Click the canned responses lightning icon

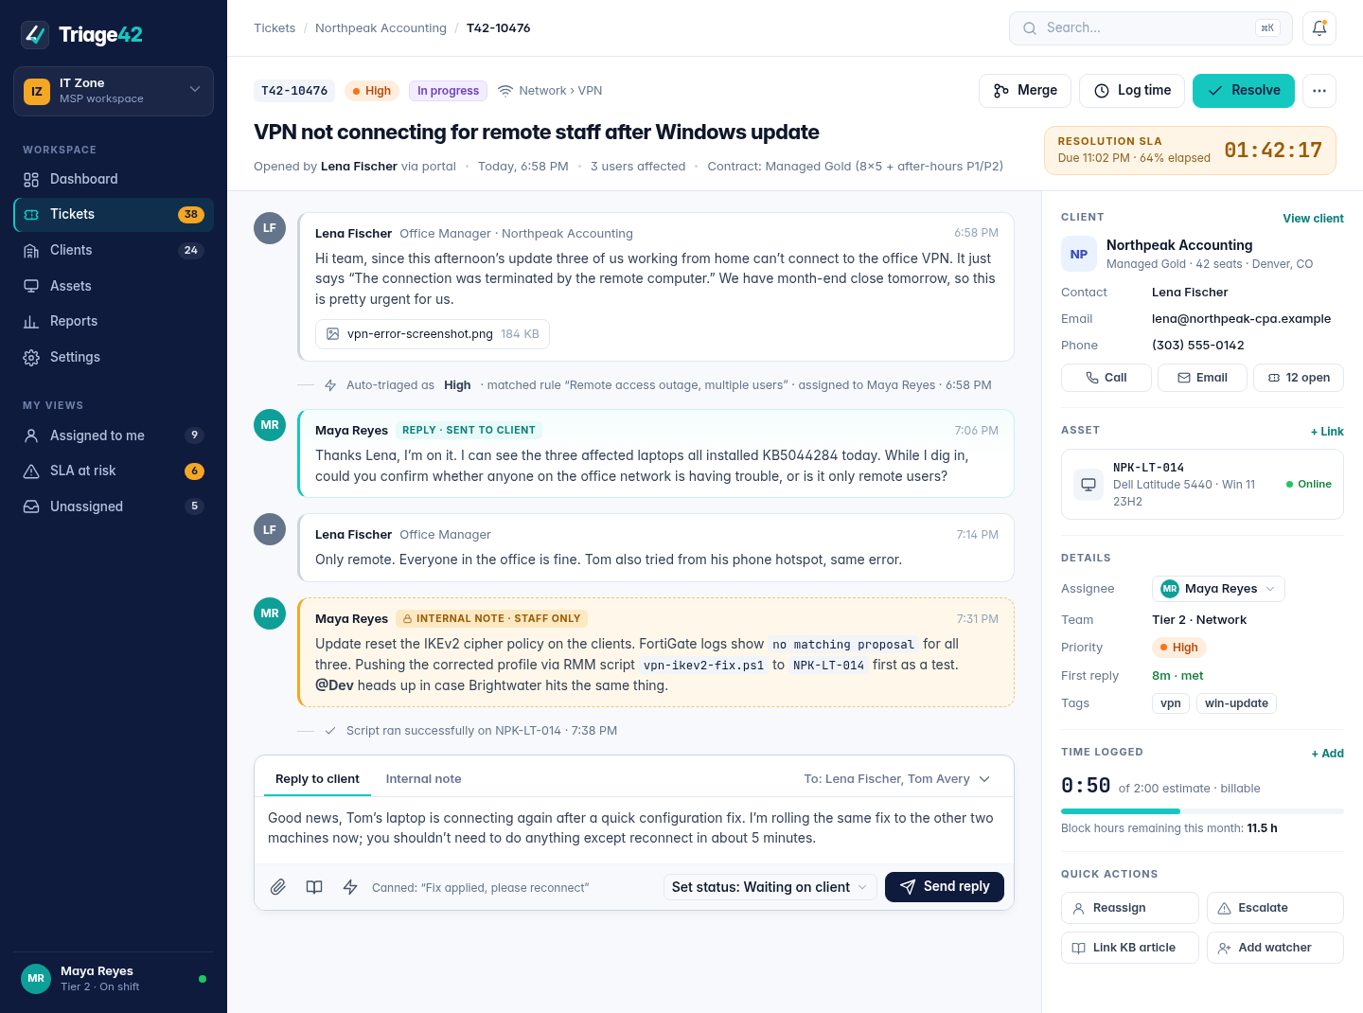coord(350,887)
